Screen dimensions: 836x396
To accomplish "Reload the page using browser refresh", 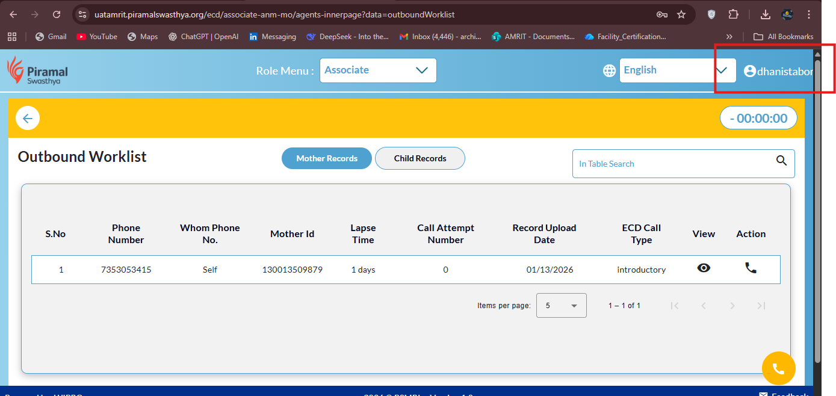I will (x=57, y=14).
